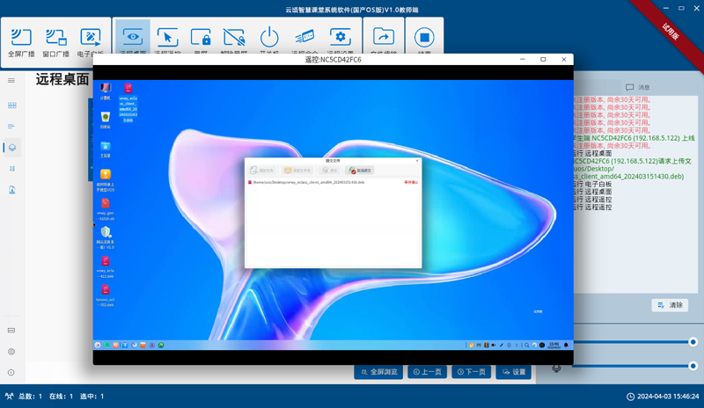Click the 总数: 1 status entry
704x408 pixels.
coord(30,397)
